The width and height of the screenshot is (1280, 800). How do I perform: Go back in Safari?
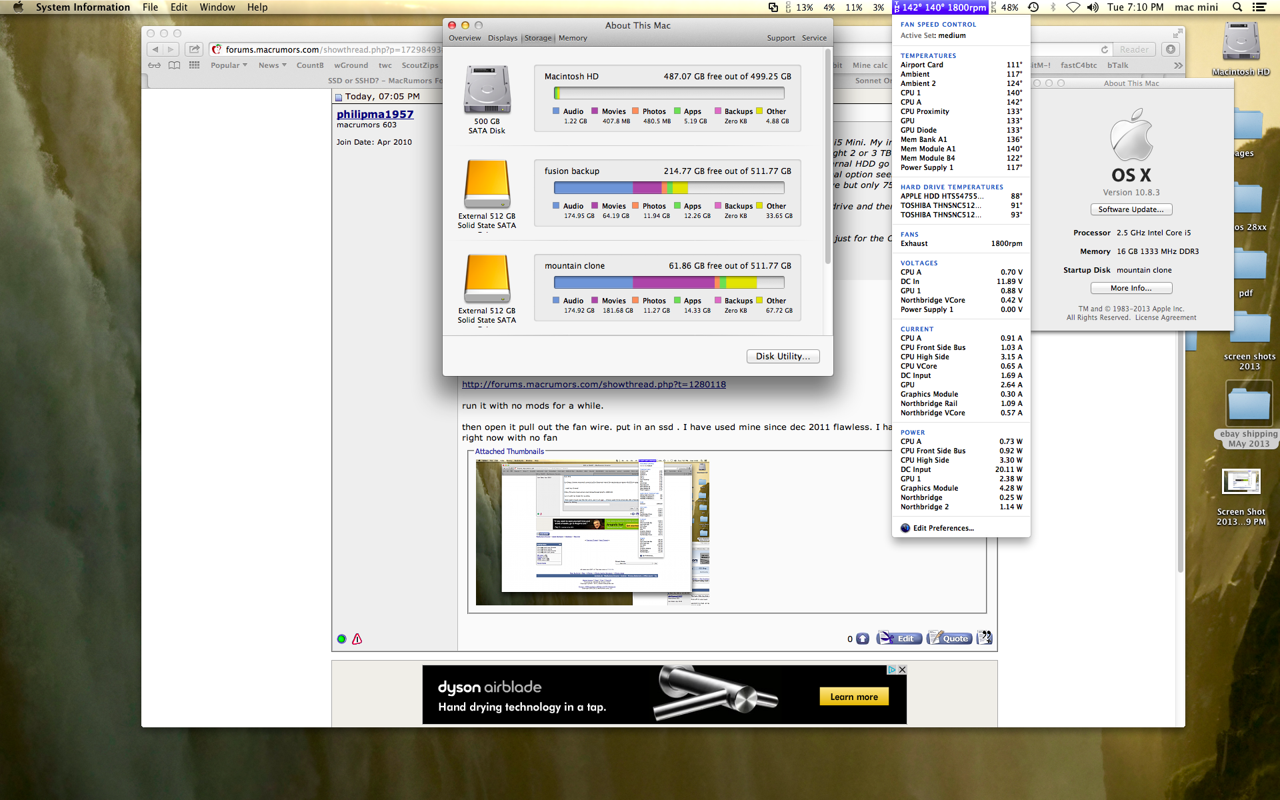click(155, 49)
